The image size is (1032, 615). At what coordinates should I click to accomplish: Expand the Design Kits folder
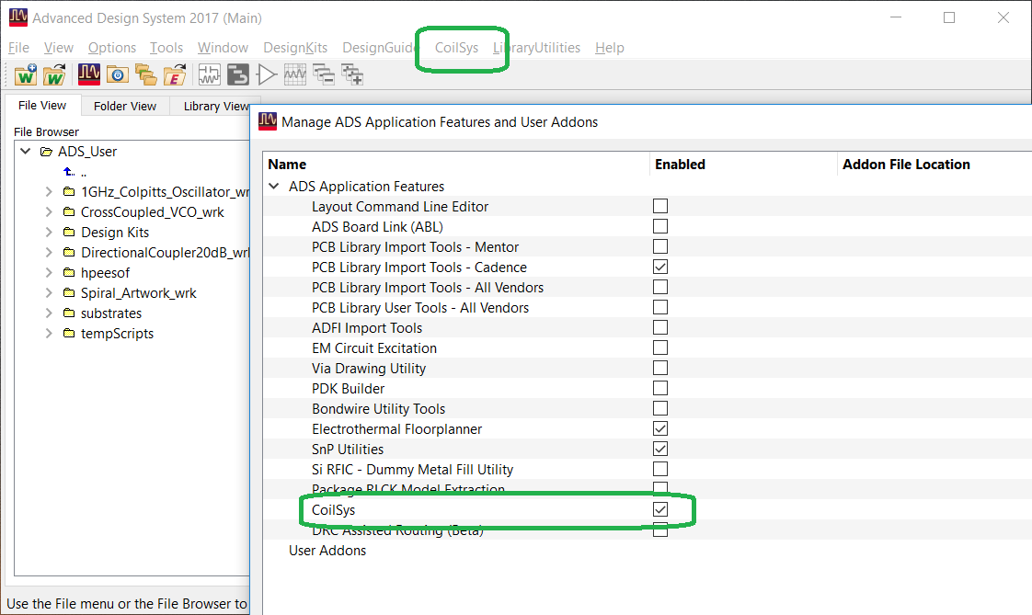tap(49, 233)
